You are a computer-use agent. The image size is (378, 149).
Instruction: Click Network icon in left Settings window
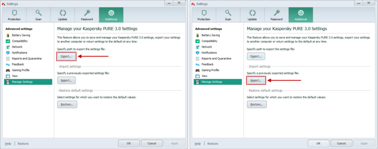(x=8, y=47)
